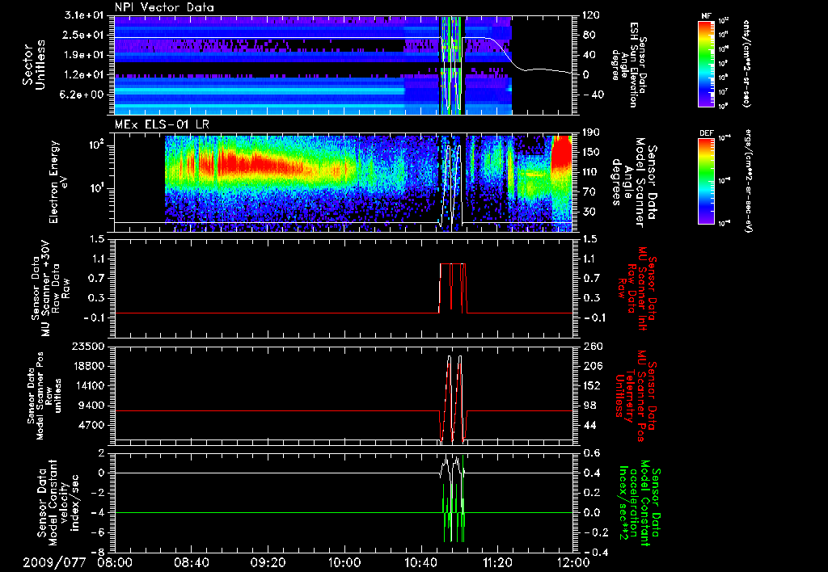Click the 'Sector Unitless' axis label
Screen dimensions: 828x572
coord(33,65)
